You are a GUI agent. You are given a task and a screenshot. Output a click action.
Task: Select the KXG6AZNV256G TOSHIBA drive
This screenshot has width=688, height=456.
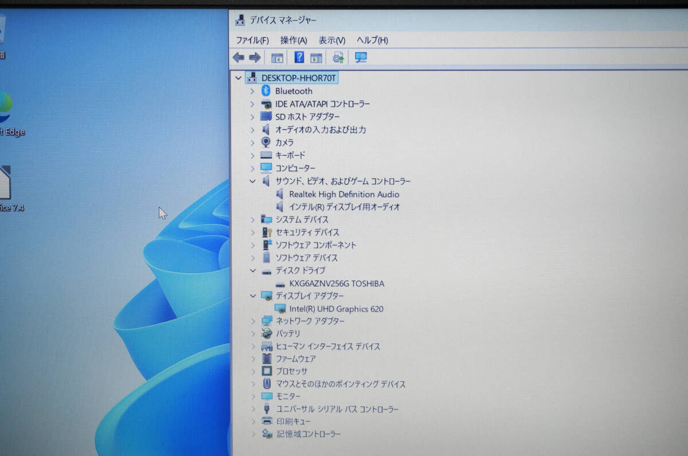tap(337, 284)
